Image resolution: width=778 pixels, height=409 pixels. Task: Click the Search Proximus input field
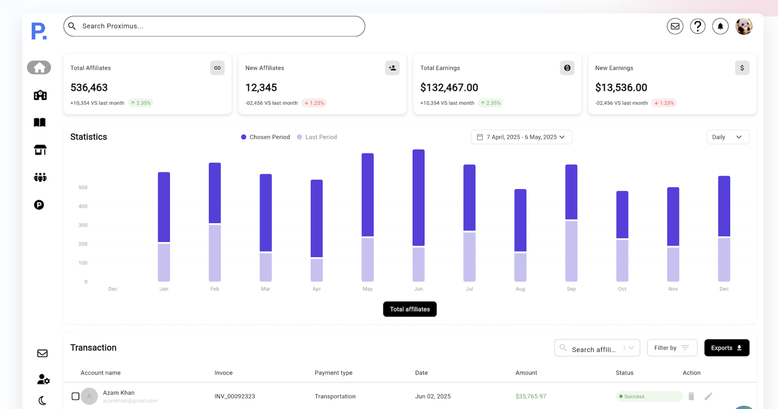pos(214,26)
